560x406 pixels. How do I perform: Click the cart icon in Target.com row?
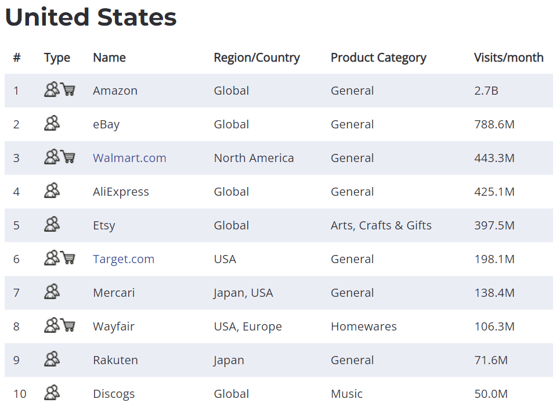pyautogui.click(x=68, y=258)
